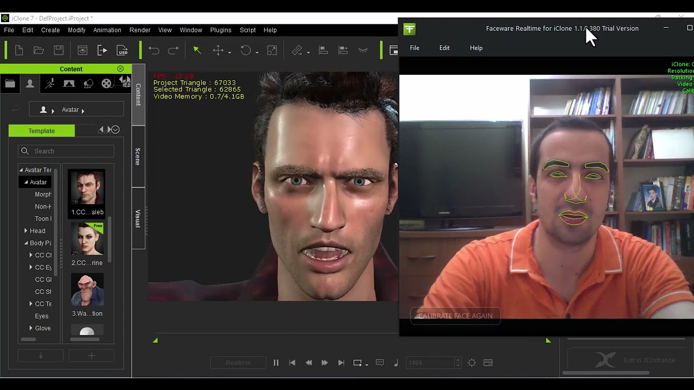Open the Link tool dropdown arrow
This screenshot has height=390, width=694.
tap(308, 52)
